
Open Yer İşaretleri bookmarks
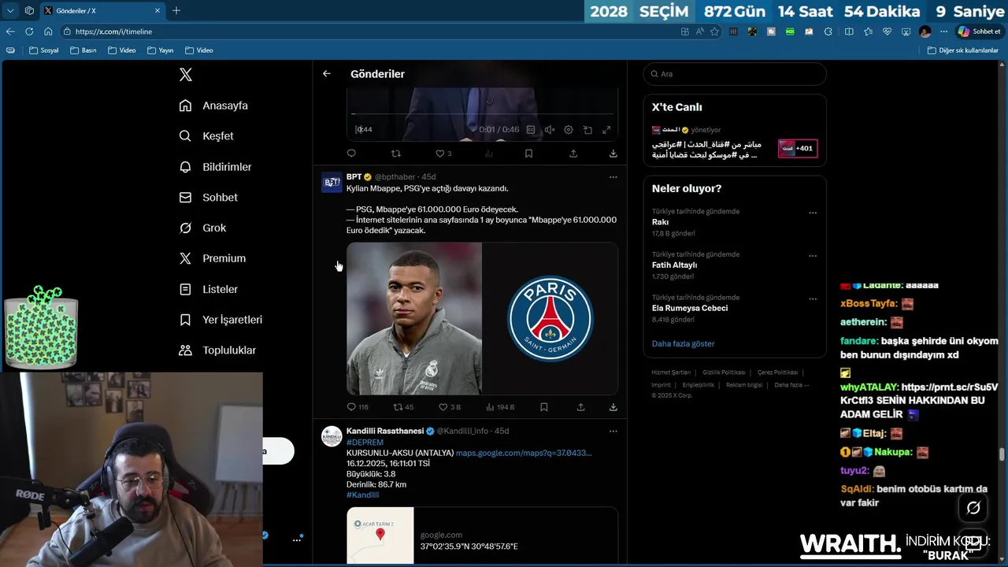(221, 320)
